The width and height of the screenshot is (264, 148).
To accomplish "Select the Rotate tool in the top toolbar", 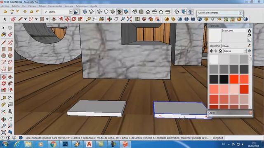I will point(73,19).
